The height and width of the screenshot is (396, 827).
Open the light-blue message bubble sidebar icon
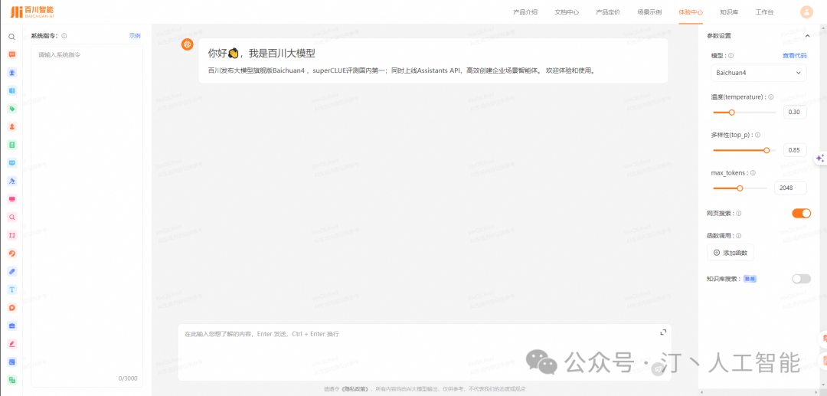11,163
